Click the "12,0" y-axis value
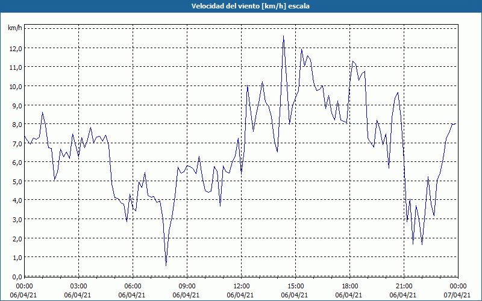 coord(16,49)
